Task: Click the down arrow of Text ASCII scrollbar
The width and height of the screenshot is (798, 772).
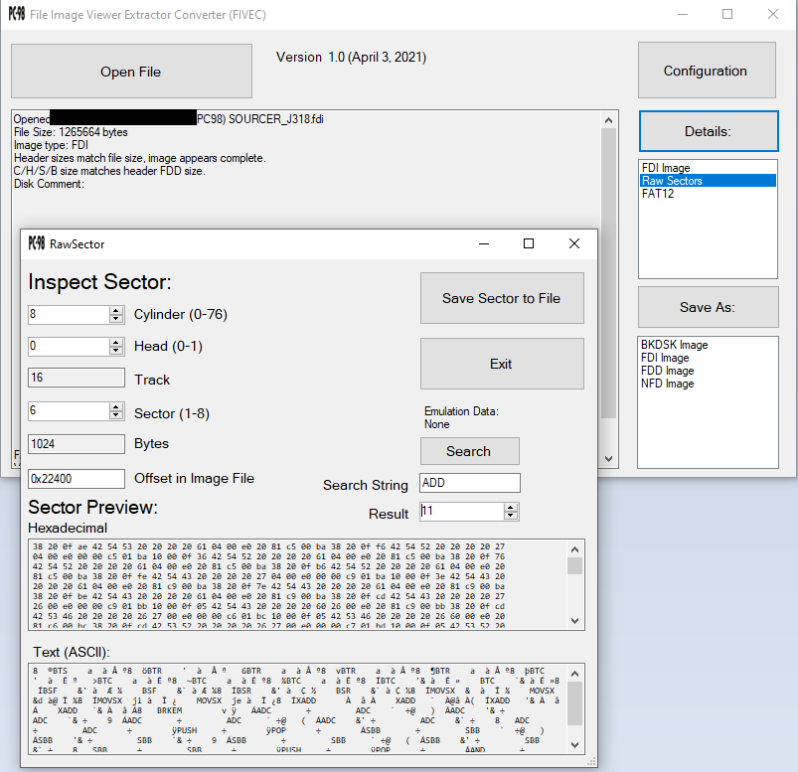Action: point(575,745)
